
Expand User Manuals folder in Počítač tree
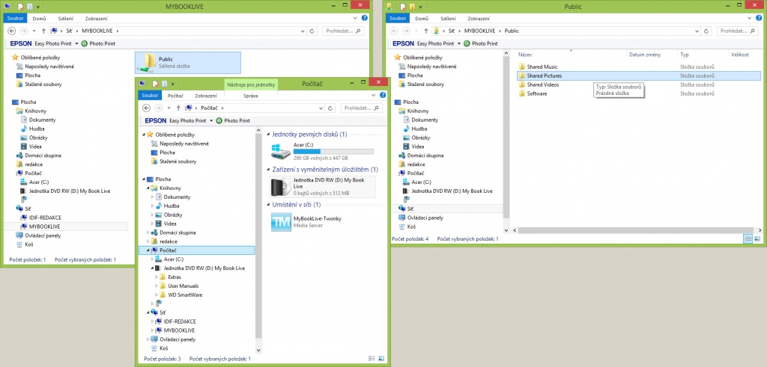point(157,286)
